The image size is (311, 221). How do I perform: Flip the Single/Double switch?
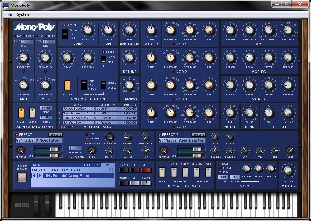coord(103,85)
